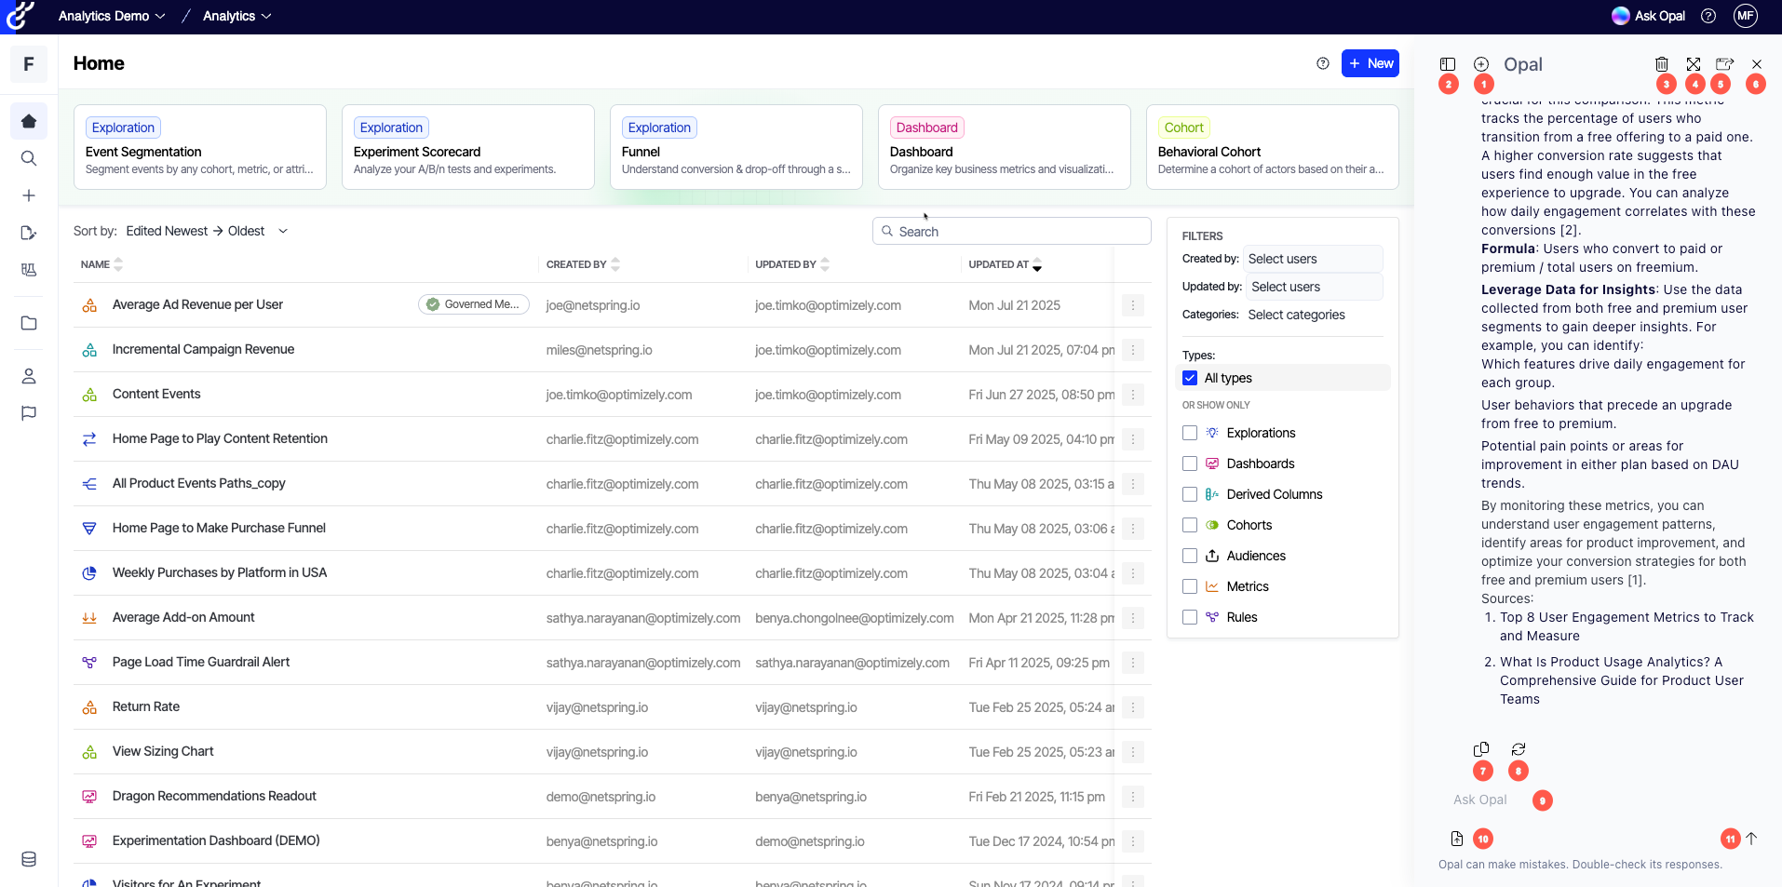
Task: Start a new Opal chat with plus icon
Action: (x=1480, y=63)
